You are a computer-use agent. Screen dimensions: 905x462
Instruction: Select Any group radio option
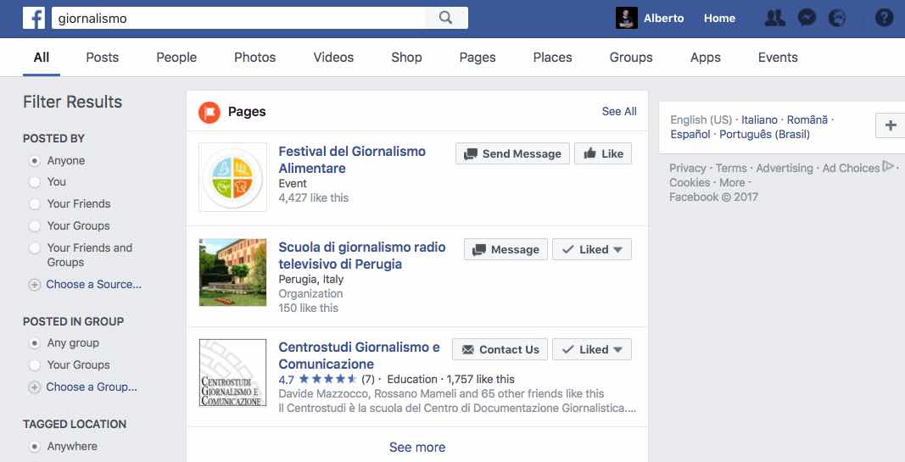point(35,343)
